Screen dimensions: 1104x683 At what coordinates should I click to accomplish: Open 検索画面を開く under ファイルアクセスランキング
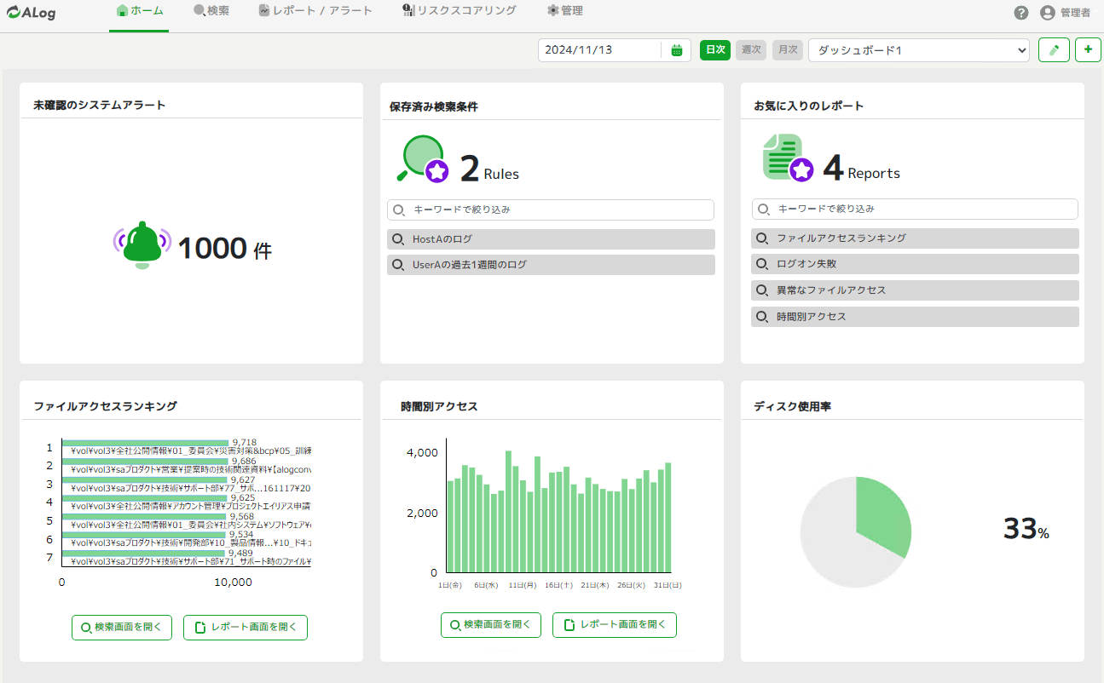122,628
